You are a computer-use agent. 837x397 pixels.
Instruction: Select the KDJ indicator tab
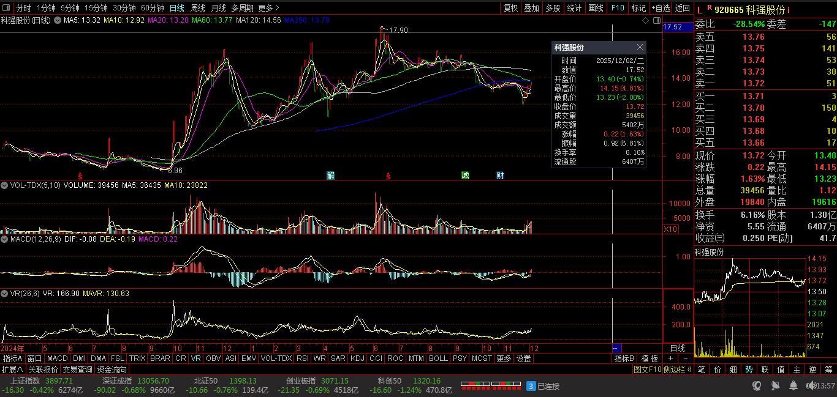357,358
